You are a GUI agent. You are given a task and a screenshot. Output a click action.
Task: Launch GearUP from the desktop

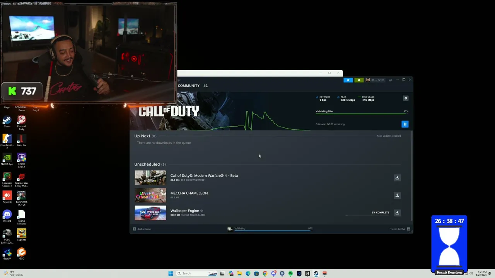(x=7, y=254)
